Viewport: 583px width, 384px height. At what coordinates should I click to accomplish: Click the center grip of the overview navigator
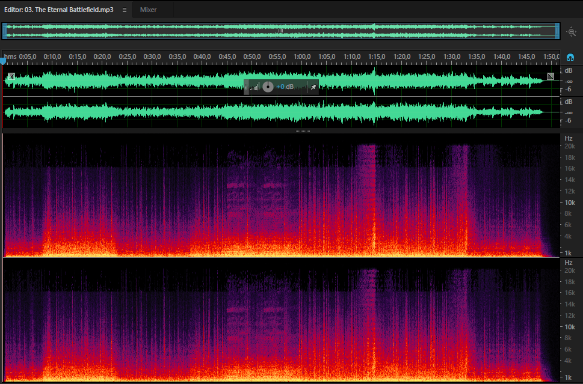coord(281,31)
